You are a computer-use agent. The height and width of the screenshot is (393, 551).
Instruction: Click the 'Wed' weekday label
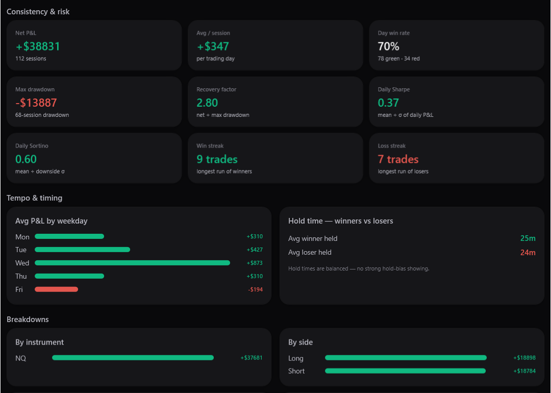click(22, 263)
